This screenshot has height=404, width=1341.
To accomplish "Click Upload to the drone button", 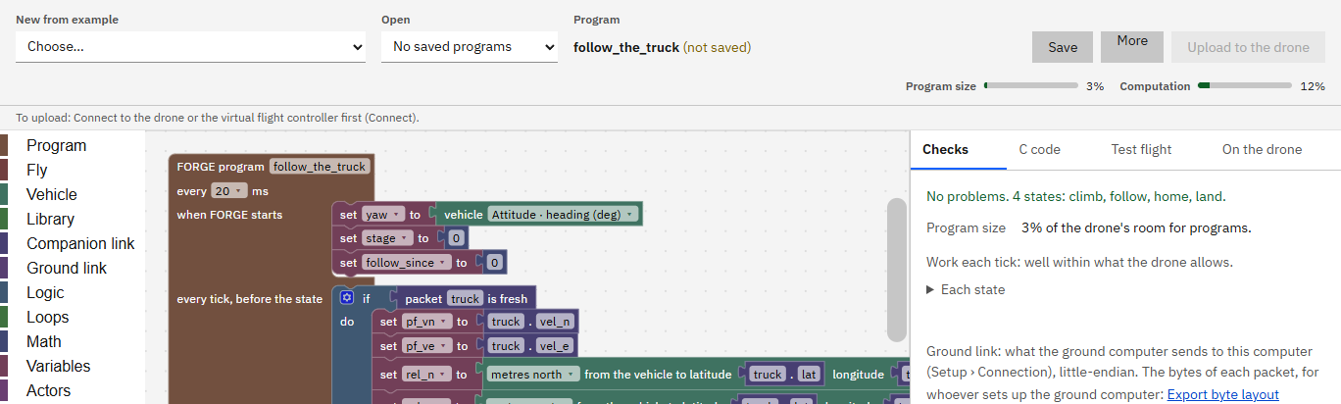I will [x=1248, y=47].
